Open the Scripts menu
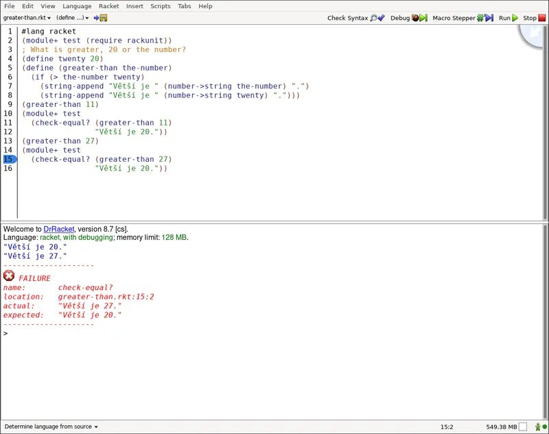 point(161,6)
